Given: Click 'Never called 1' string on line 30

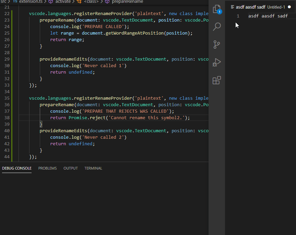Looking at the screenshot, I should click(x=103, y=66).
